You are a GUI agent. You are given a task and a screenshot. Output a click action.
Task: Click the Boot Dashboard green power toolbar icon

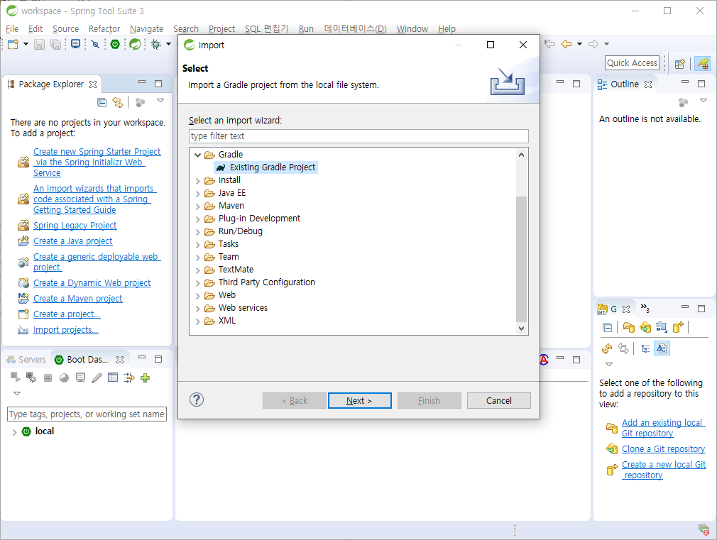point(115,44)
